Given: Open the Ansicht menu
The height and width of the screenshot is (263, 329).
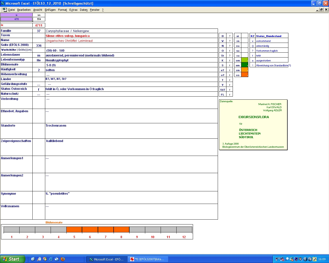Looking at the screenshot, I should 38,10.
